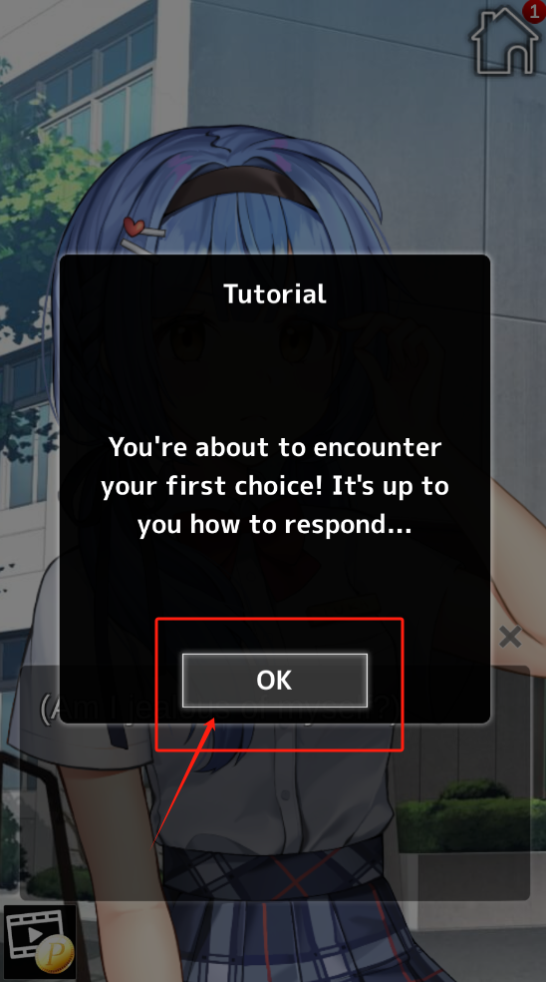The width and height of the screenshot is (546, 982).
Task: Tap the heart hair clip on character
Action: pos(134,226)
